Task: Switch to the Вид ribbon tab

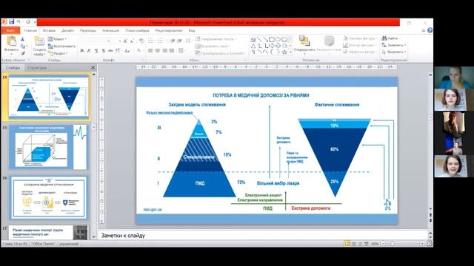Action: point(192,30)
